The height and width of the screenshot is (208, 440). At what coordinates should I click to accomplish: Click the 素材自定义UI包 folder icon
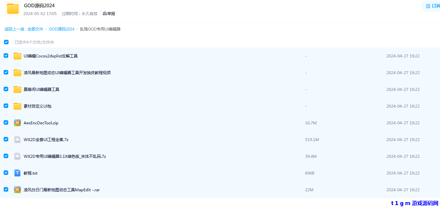coord(17,106)
